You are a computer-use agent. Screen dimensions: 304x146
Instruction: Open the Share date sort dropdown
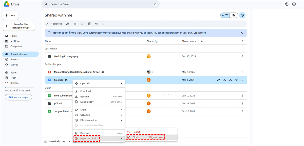pyautogui.click(x=189, y=41)
